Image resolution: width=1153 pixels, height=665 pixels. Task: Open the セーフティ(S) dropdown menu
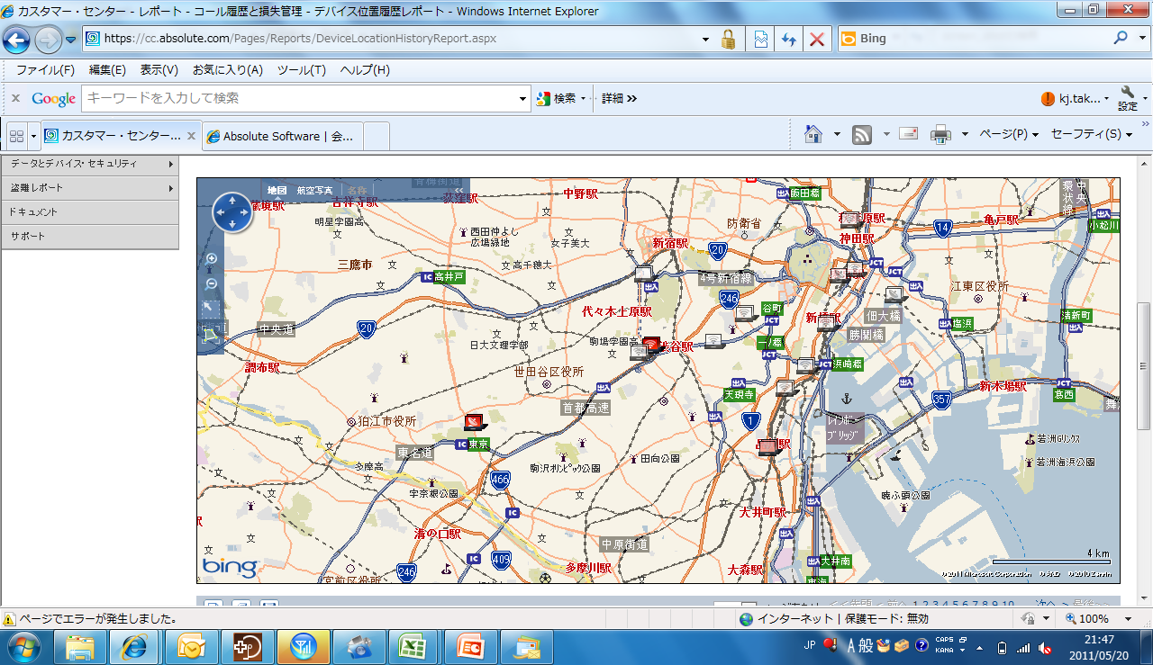pos(1091,134)
